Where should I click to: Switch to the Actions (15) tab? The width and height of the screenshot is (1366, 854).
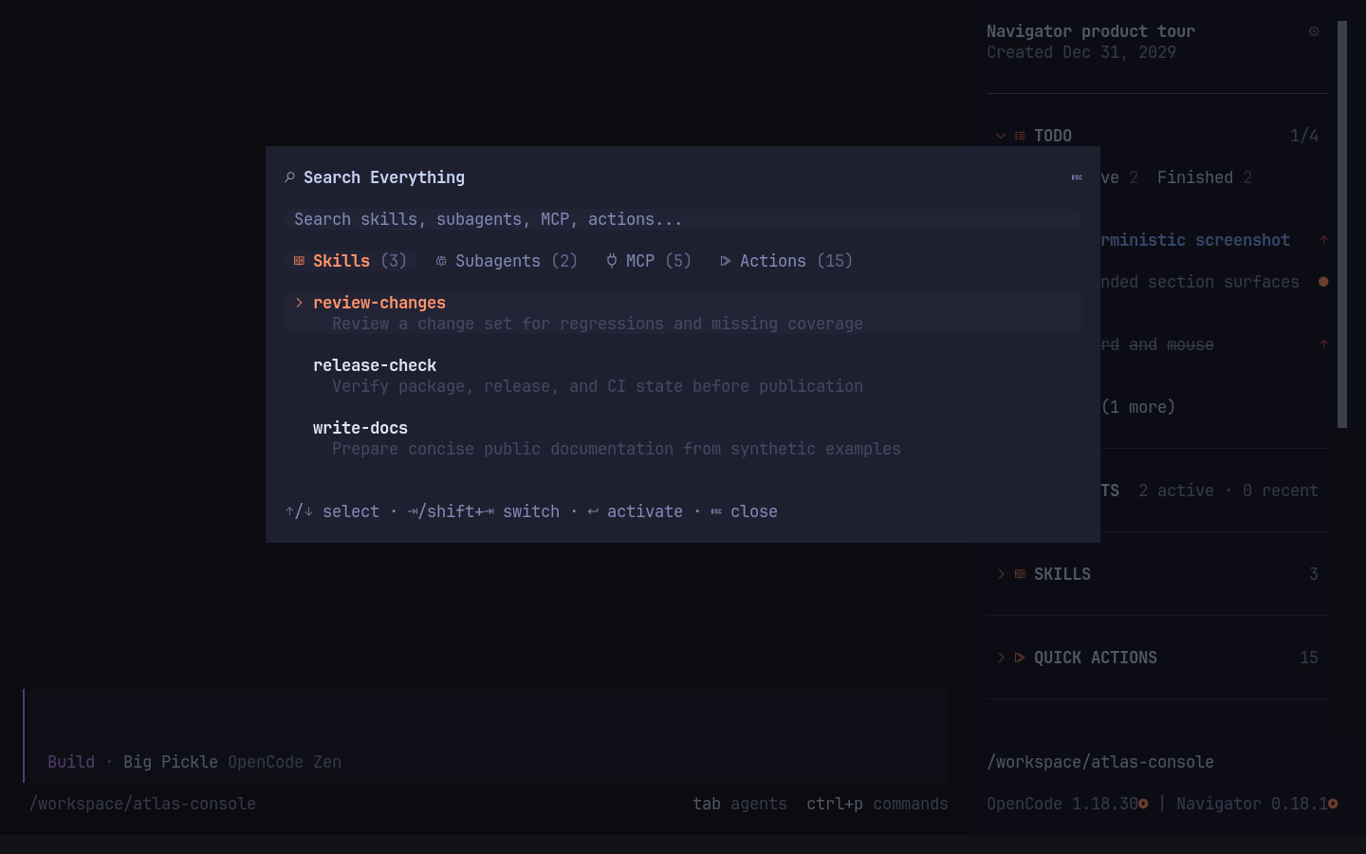(x=787, y=261)
